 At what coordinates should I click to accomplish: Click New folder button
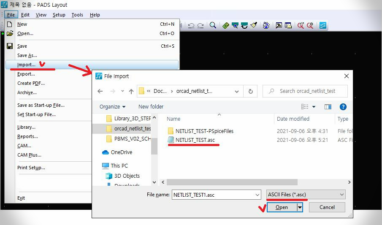click(151, 107)
